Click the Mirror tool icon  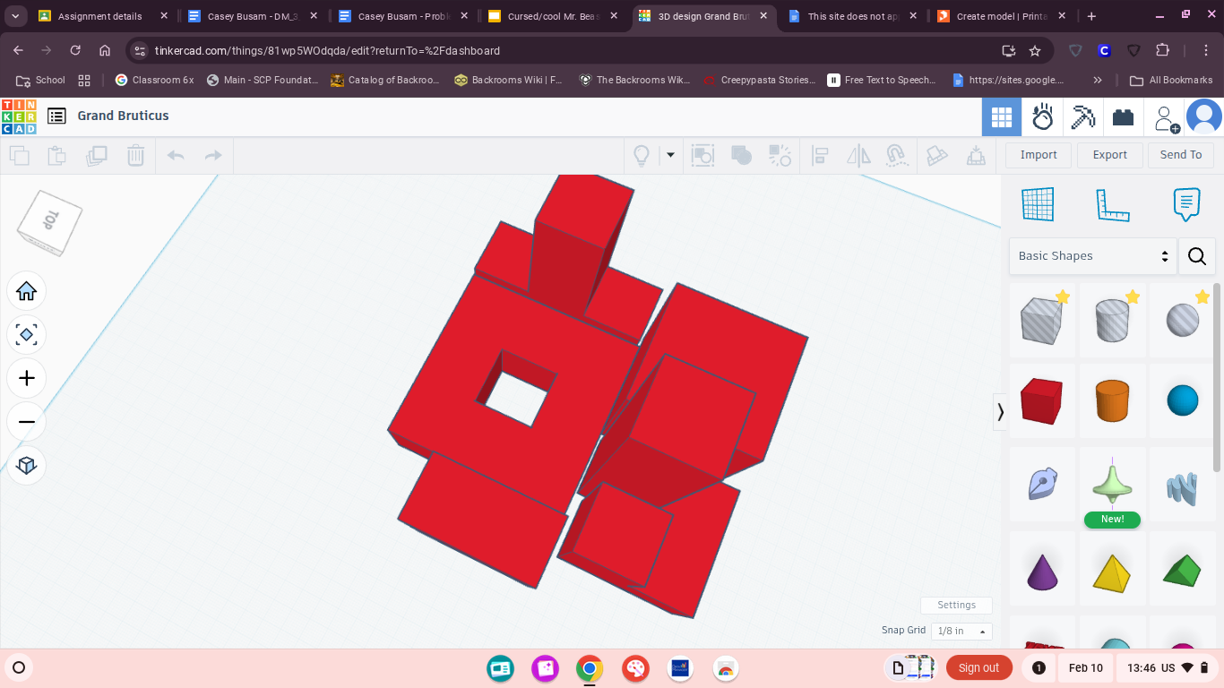point(858,155)
